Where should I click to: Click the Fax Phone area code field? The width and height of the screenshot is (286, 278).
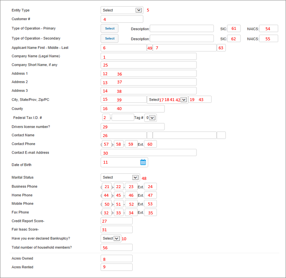[x=107, y=213]
